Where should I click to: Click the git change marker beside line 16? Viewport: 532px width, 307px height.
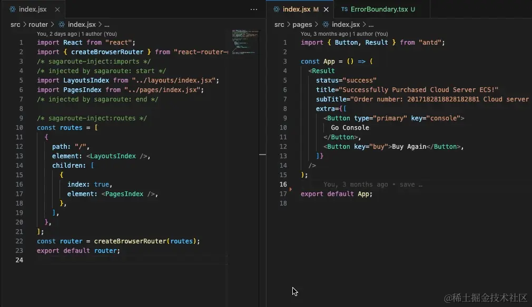click(x=291, y=189)
